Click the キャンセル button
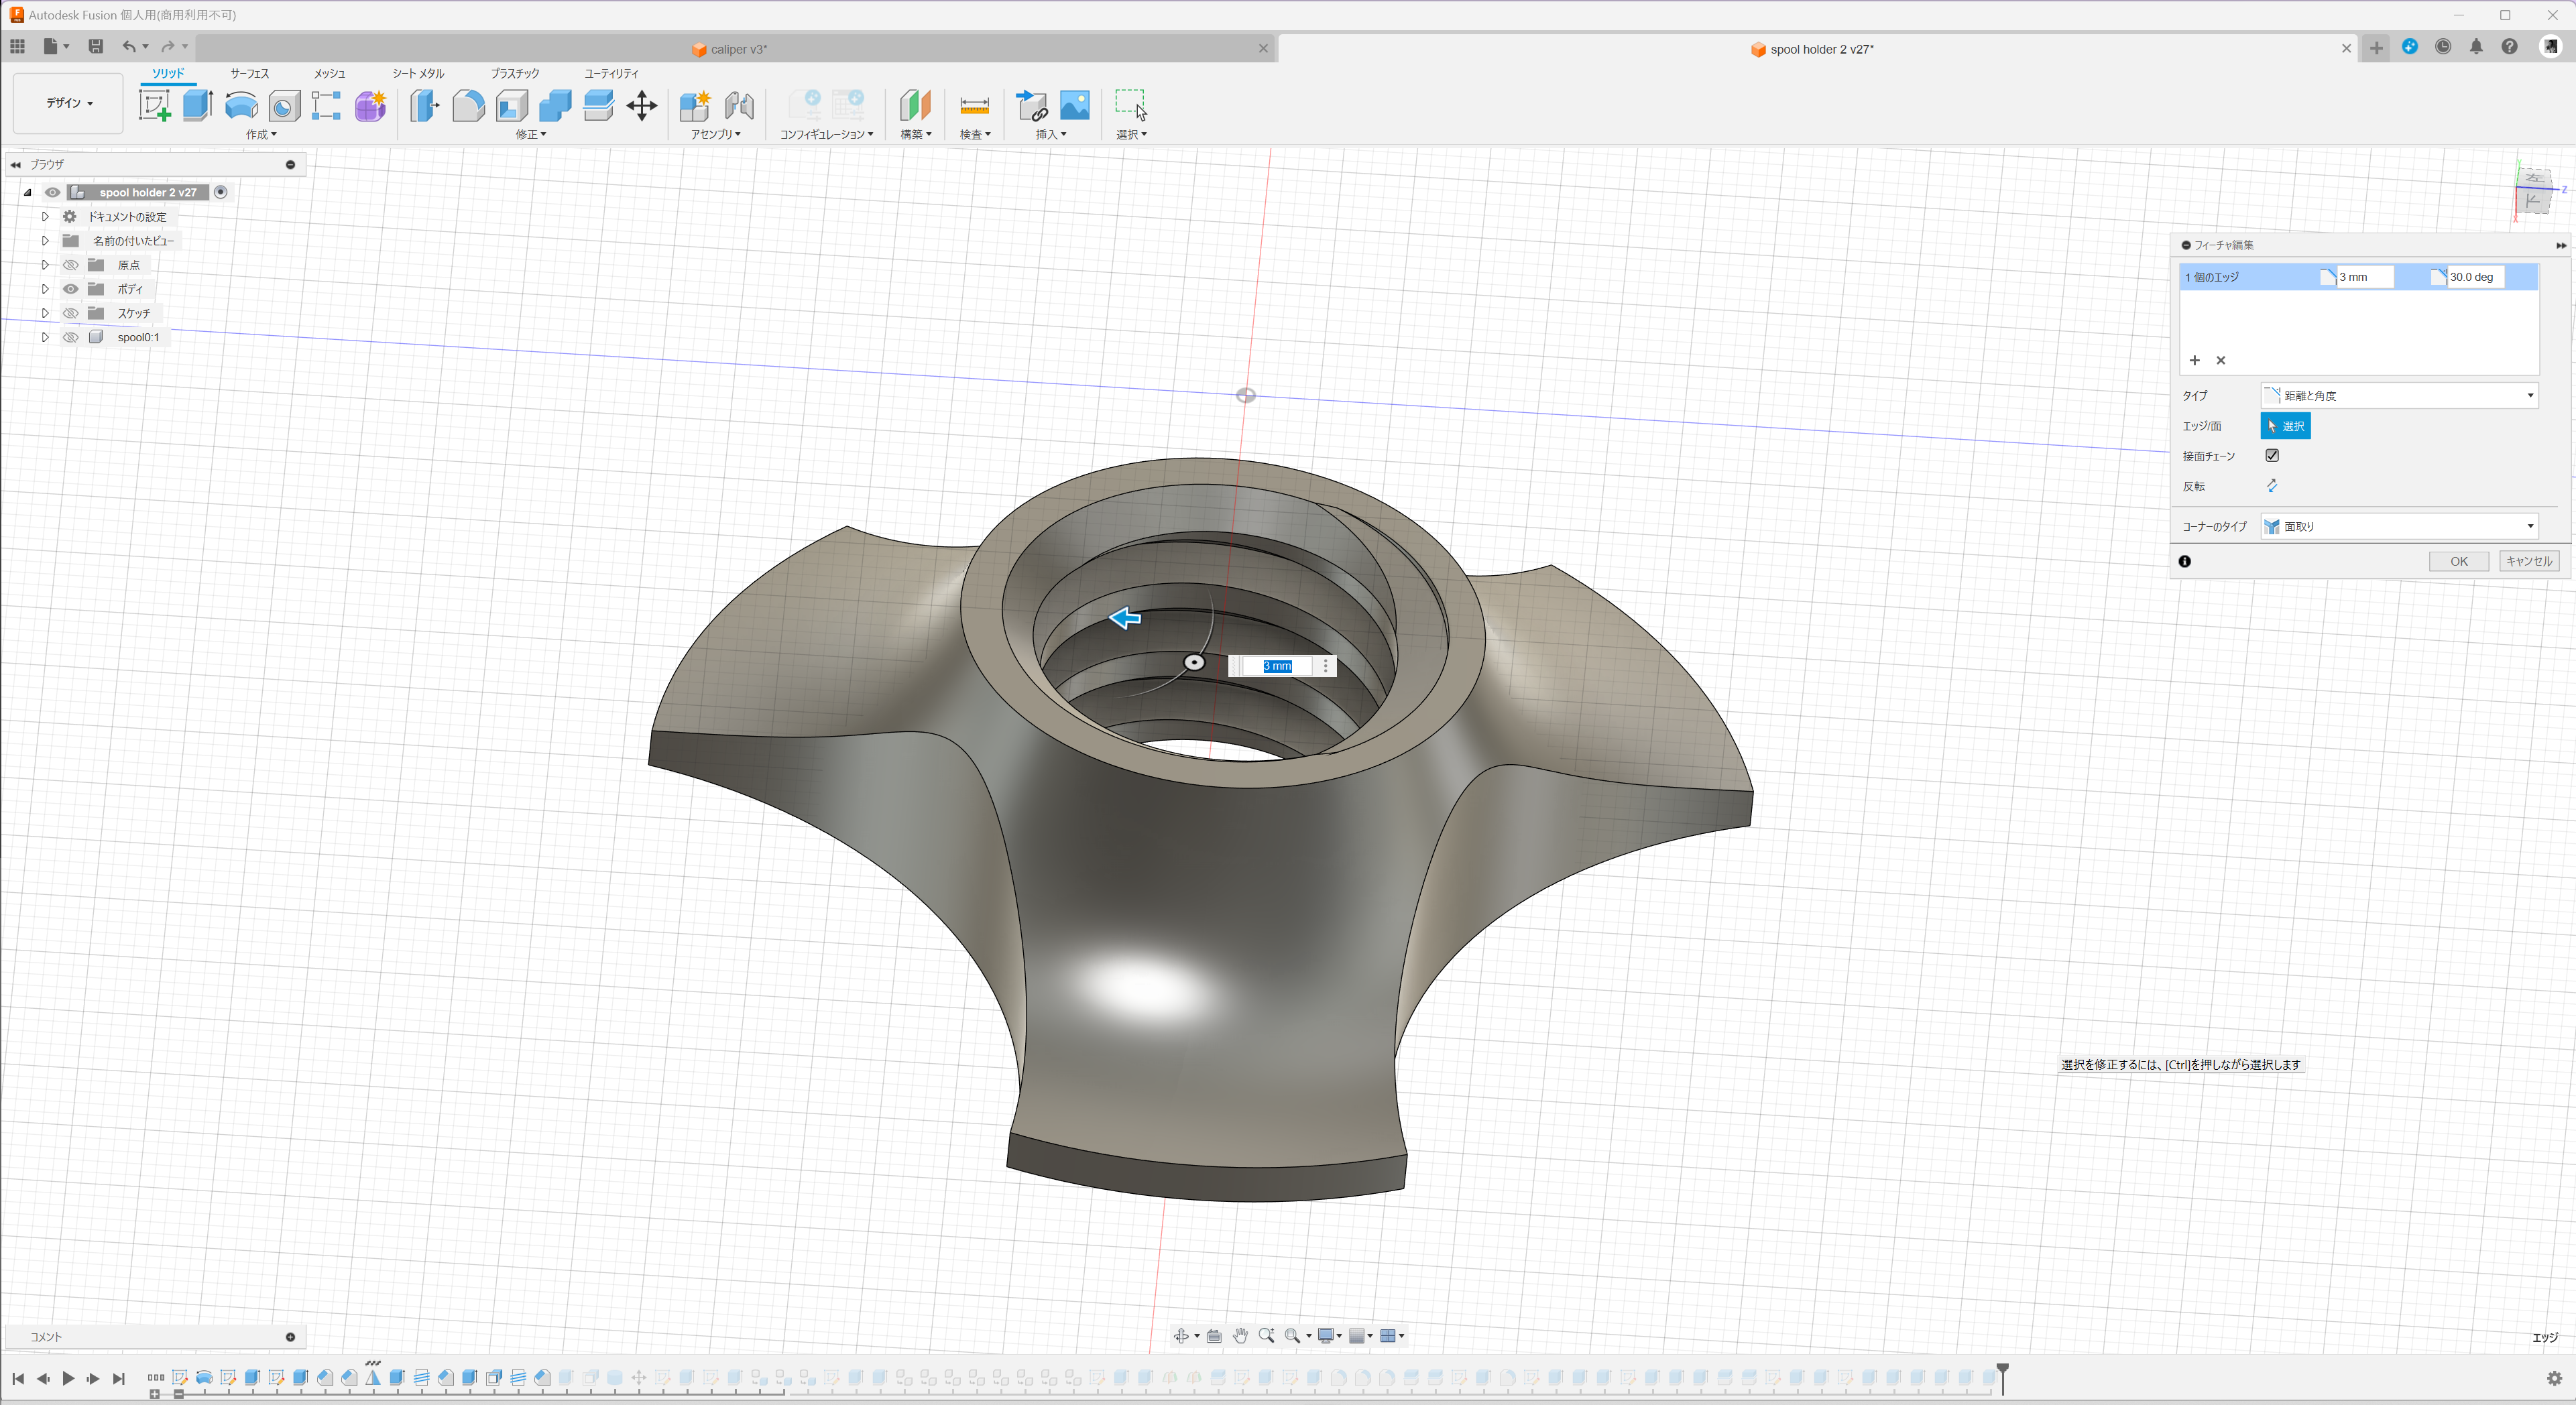 click(x=2528, y=561)
